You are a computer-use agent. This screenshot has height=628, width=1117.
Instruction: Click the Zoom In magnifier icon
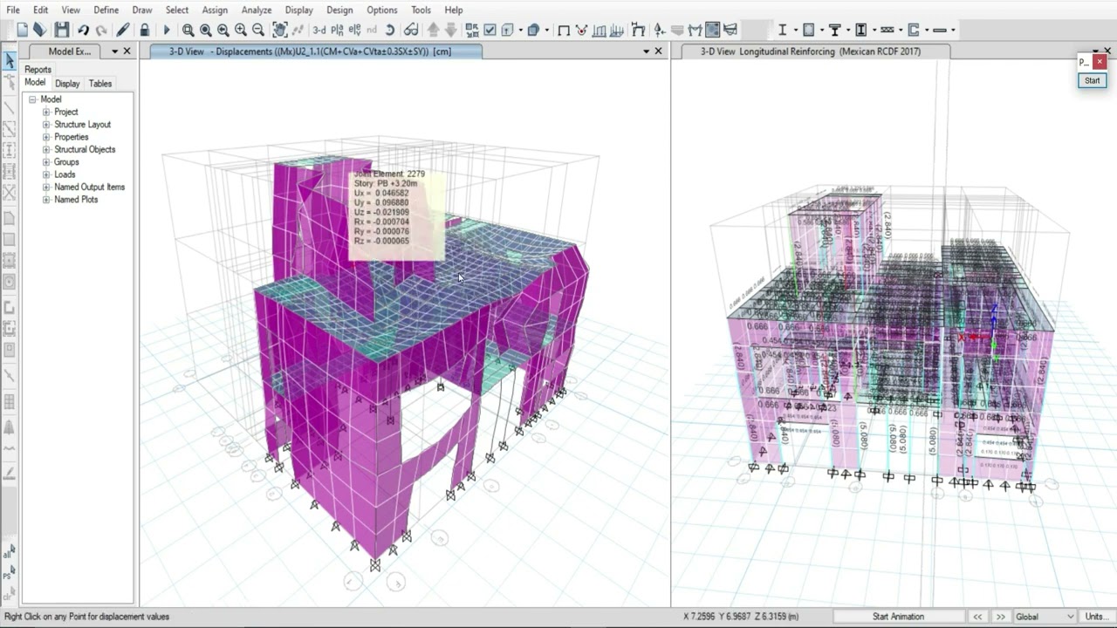(241, 30)
